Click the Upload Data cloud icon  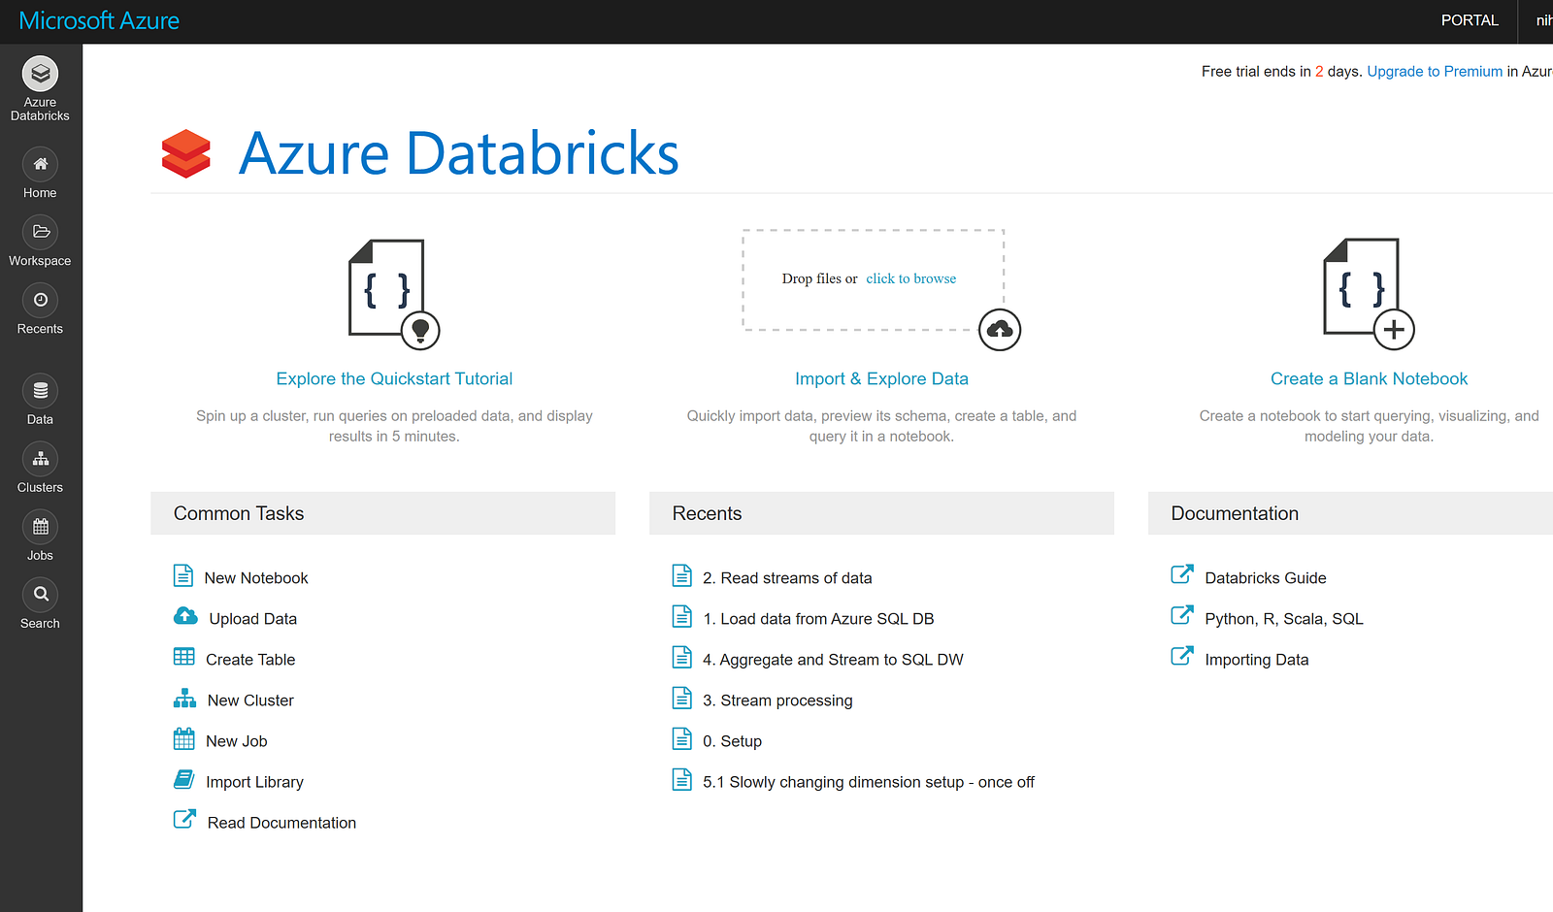tap(185, 616)
